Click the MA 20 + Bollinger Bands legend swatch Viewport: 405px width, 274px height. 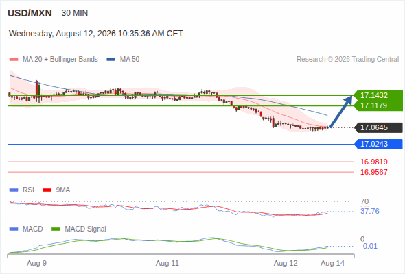[x=14, y=60]
